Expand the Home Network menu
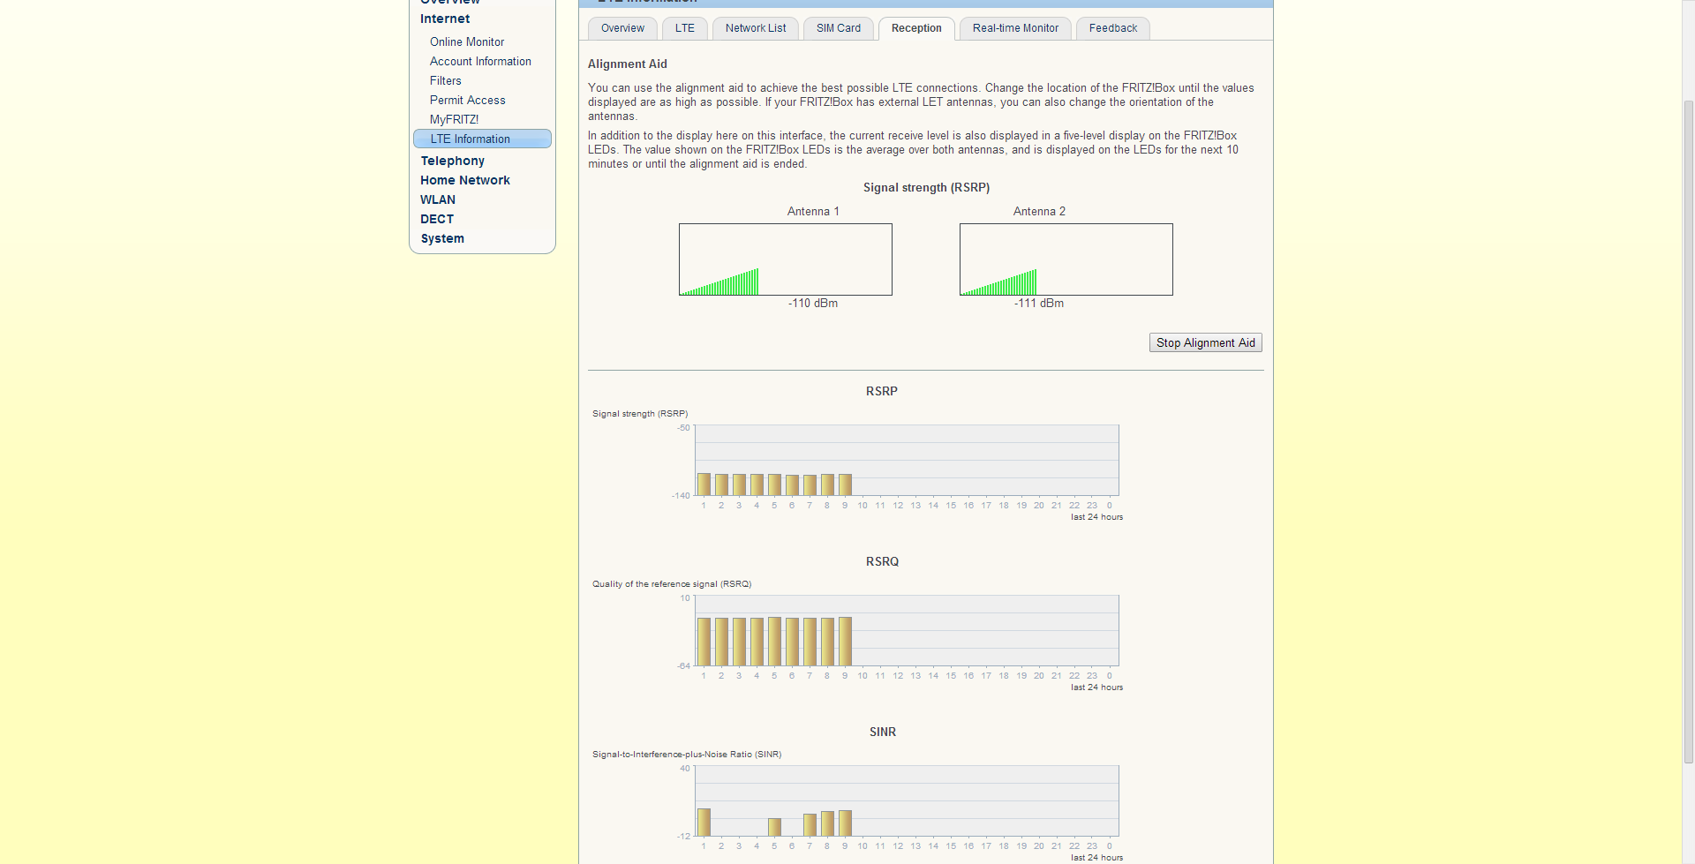This screenshot has width=1695, height=864. pyautogui.click(x=464, y=180)
